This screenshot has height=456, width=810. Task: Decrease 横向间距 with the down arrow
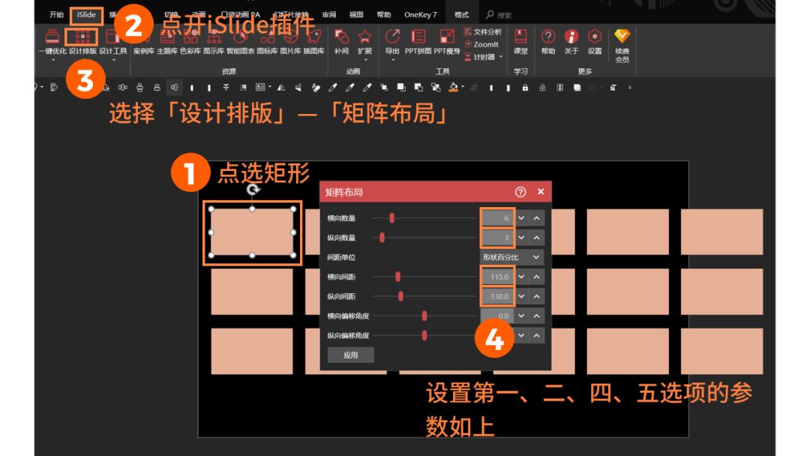click(522, 277)
